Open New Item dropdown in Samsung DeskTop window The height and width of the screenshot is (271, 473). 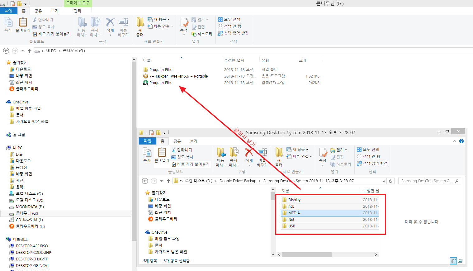[x=297, y=150]
